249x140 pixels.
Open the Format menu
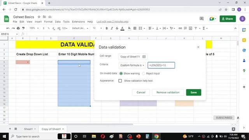tap(48, 22)
